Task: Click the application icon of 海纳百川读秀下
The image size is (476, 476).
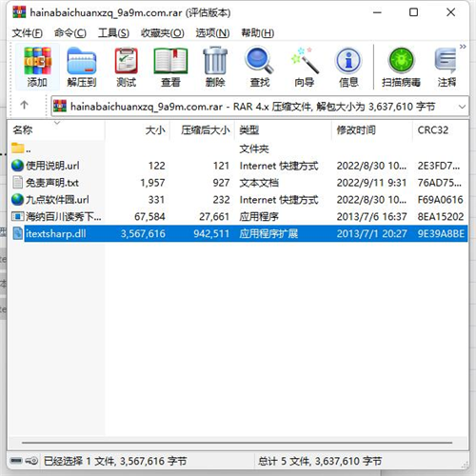Action: coord(17,216)
